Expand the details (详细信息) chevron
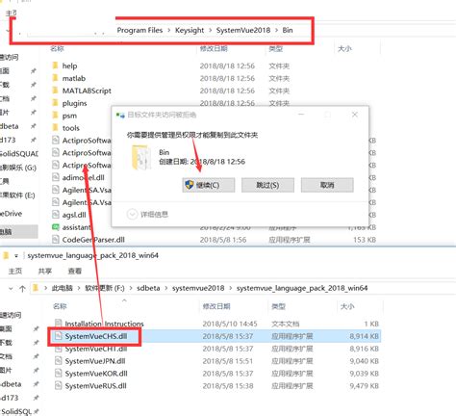The image size is (456, 416). pos(132,214)
